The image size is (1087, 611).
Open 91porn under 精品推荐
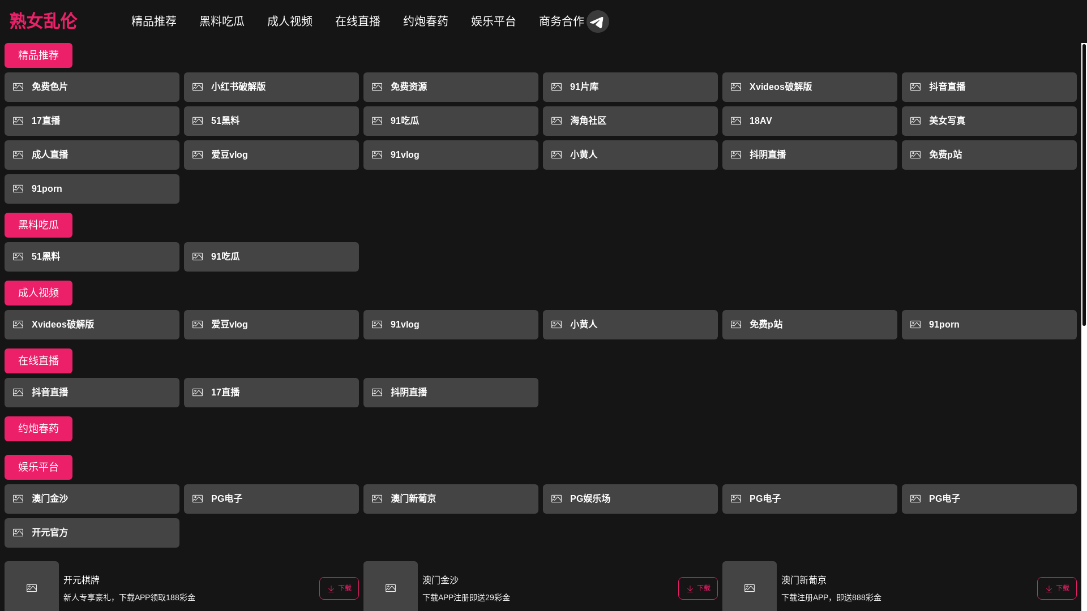point(92,189)
